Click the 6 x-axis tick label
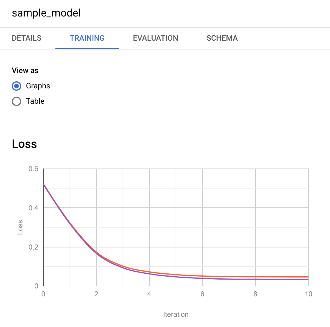Viewport: 330px width, 327px height. pos(202,294)
